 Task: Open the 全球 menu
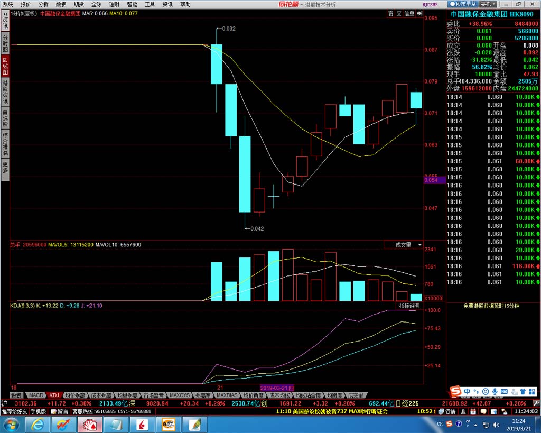pyautogui.click(x=97, y=4)
